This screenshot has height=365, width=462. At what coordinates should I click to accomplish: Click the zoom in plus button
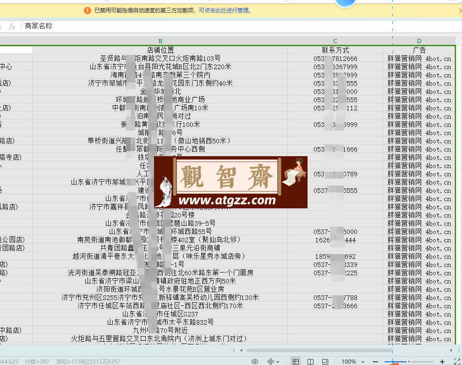(x=442, y=361)
